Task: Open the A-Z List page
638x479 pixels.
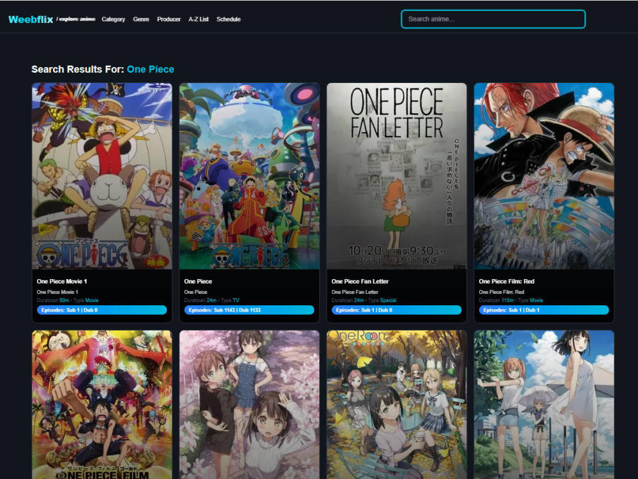Action: pyautogui.click(x=198, y=19)
